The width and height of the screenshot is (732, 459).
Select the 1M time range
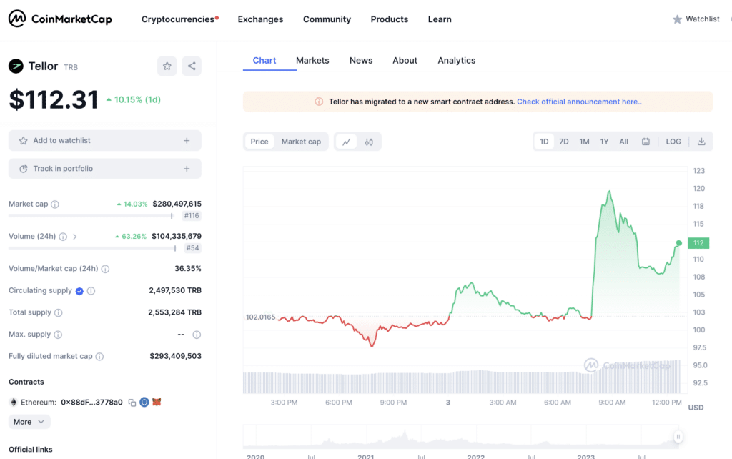[585, 142]
